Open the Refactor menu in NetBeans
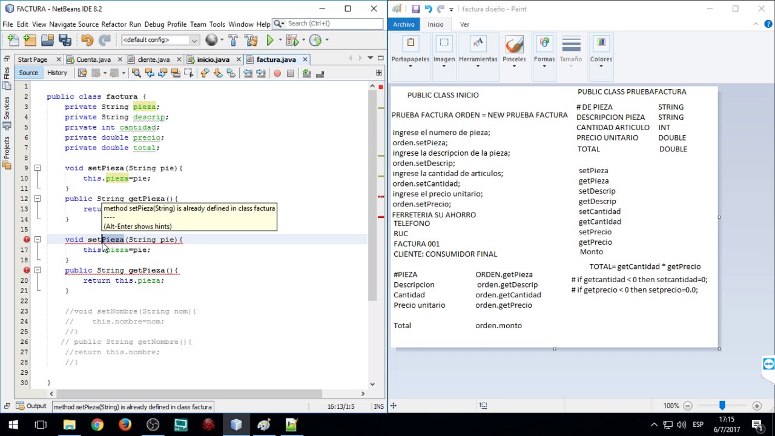 pos(114,24)
